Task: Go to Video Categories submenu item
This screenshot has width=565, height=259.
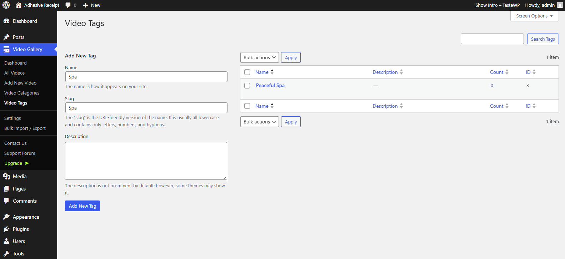Action: 22,93
